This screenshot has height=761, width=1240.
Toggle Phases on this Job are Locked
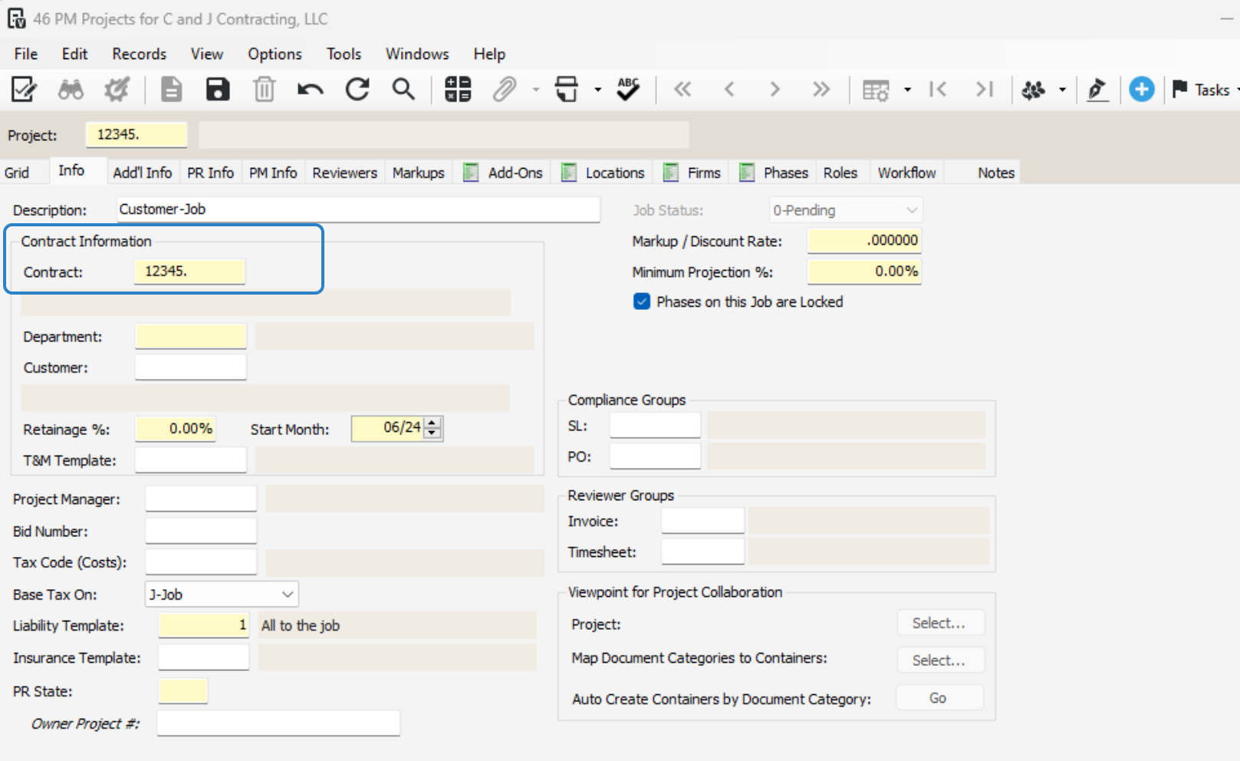click(642, 301)
